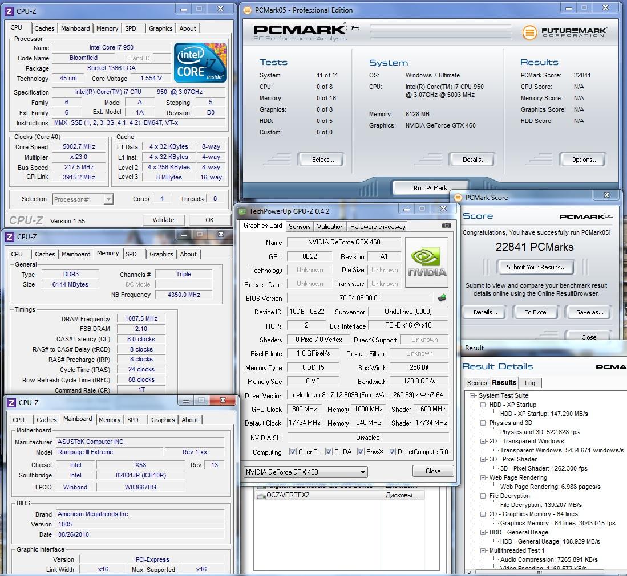The width and height of the screenshot is (627, 576).
Task: Click the Save as... button
Action: tap(589, 312)
